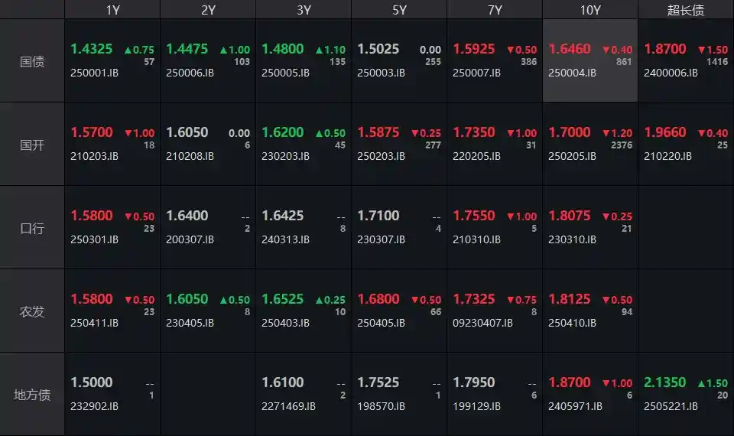Select the 国债 row label
The width and height of the screenshot is (734, 436).
pos(32,61)
